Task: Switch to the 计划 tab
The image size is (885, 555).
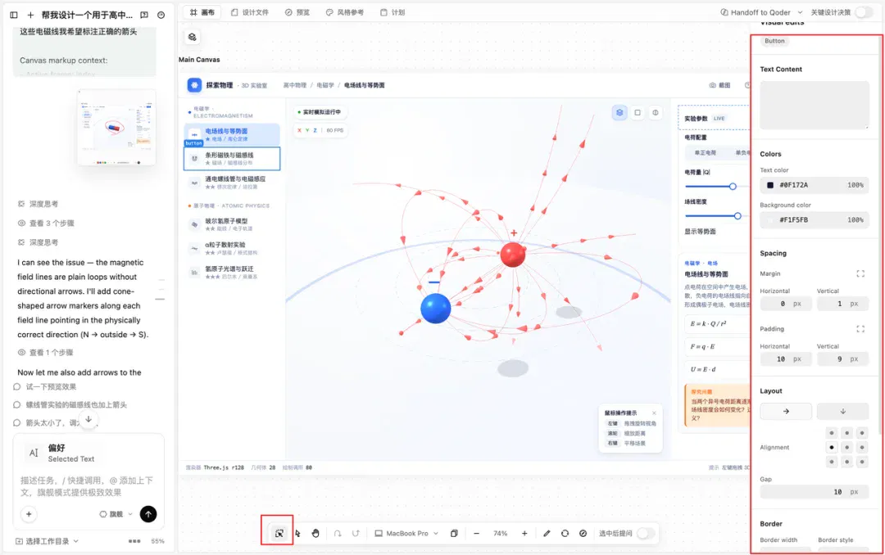Action: pos(393,12)
